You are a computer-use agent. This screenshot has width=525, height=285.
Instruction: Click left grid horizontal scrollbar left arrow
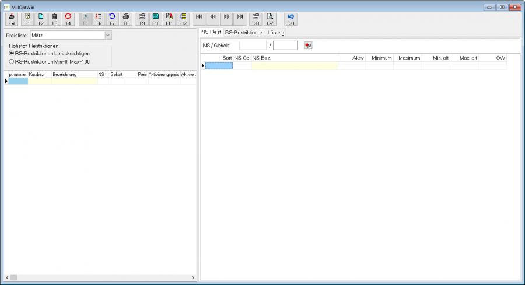pyautogui.click(x=8, y=277)
